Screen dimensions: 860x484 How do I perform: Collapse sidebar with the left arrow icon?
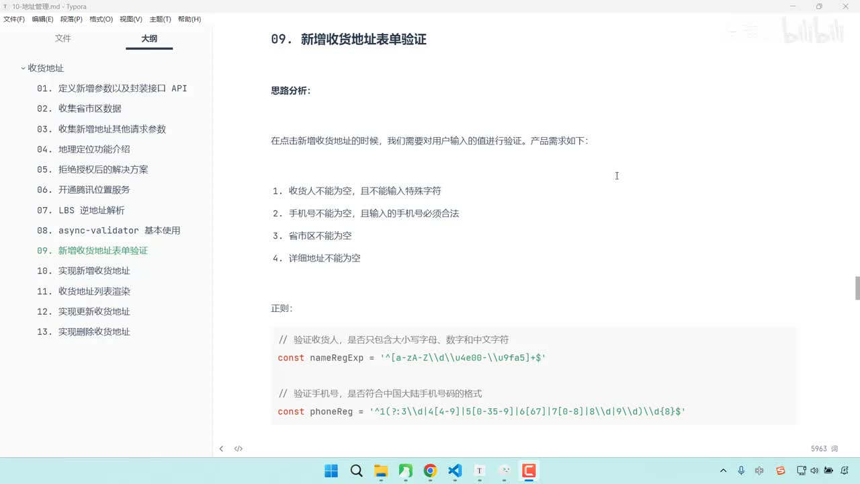[221, 448]
